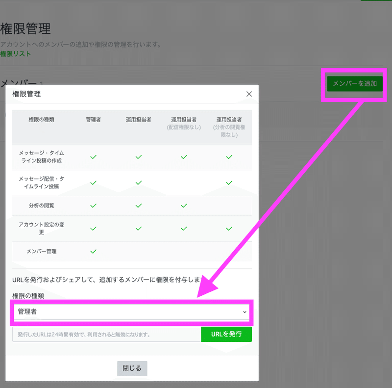Click the 権限の種類 label above dropdown
Screen dimensions: 392x388
[28, 296]
